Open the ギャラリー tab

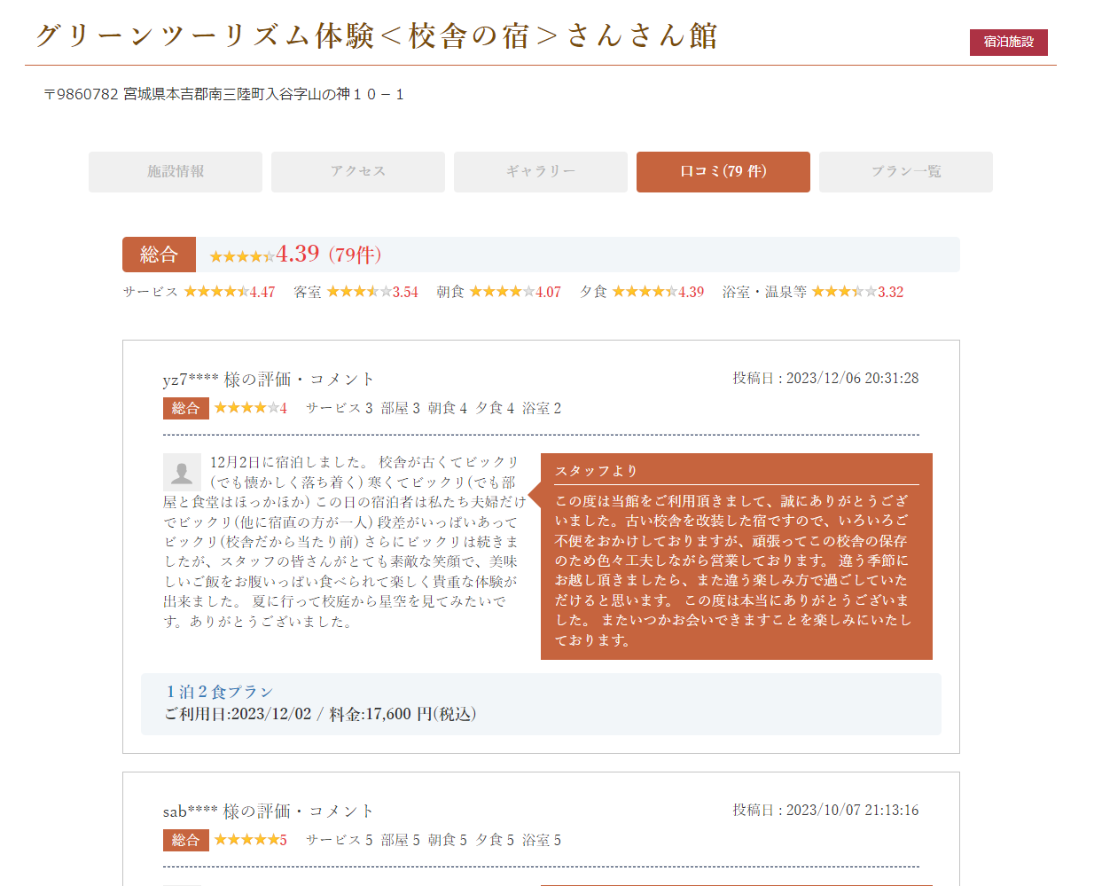click(541, 172)
